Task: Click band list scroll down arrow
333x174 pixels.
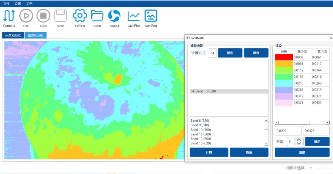Action: coord(266,144)
